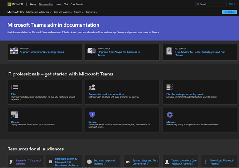This screenshot has width=239, height=168.
Task: Expand Solutions and architecture menu
Action: point(39,12)
